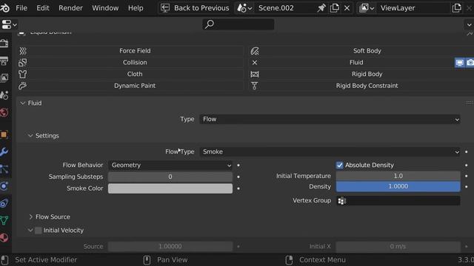
Task: Enable Force Field physics
Action: (x=130, y=51)
